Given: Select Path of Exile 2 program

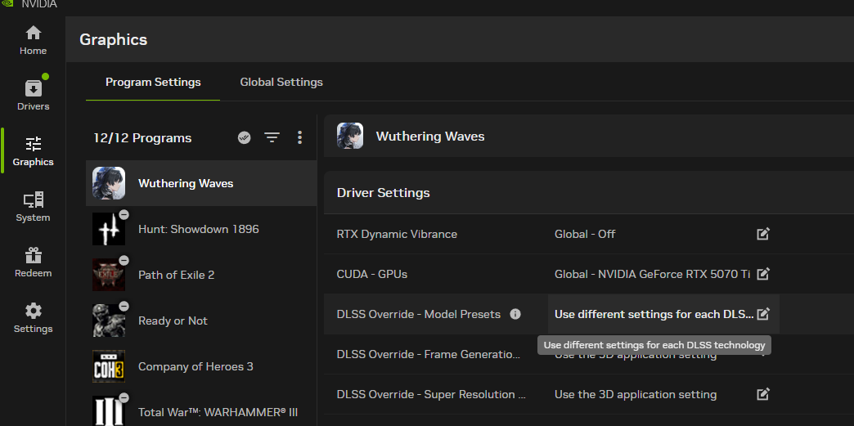Looking at the screenshot, I should 201,275.
